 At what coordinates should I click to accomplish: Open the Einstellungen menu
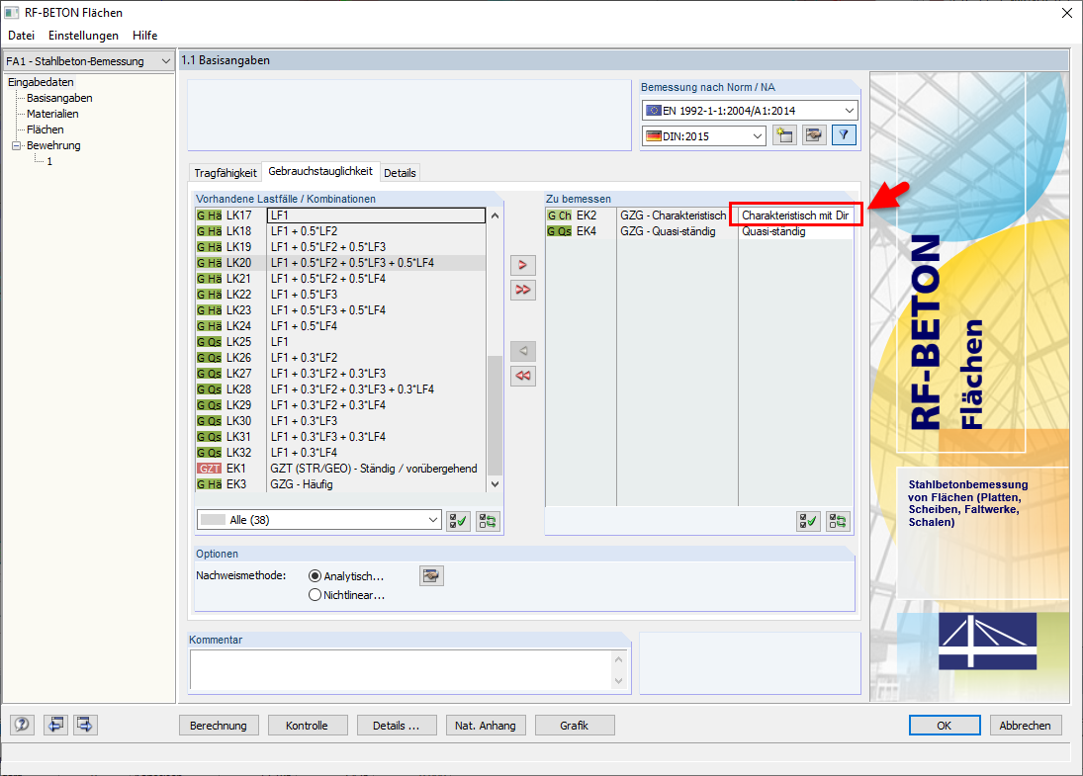click(x=83, y=35)
